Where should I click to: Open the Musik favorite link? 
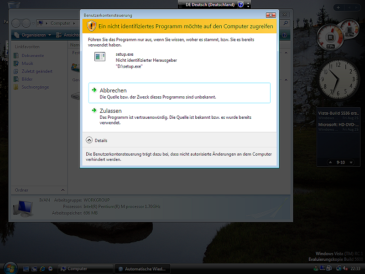pos(27,63)
